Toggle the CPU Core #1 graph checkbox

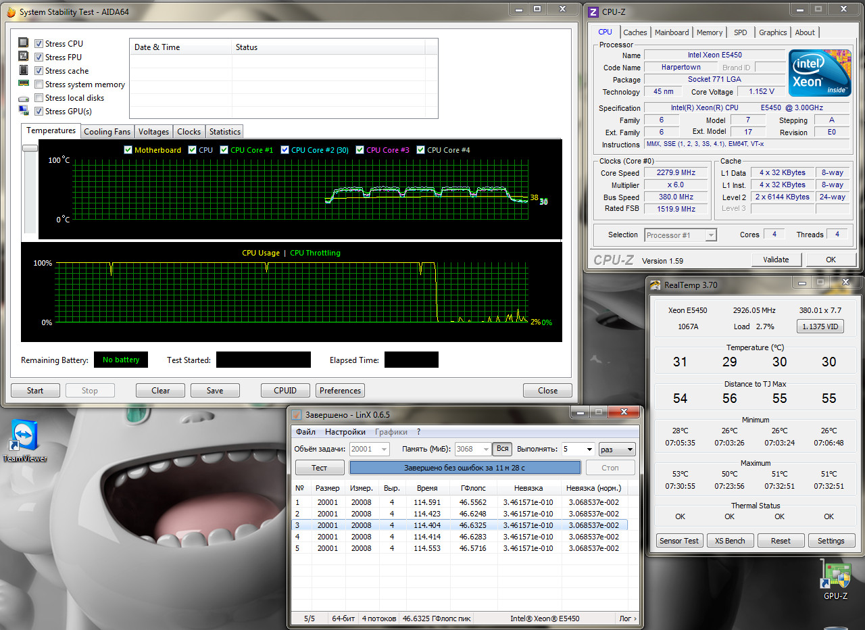(x=224, y=150)
